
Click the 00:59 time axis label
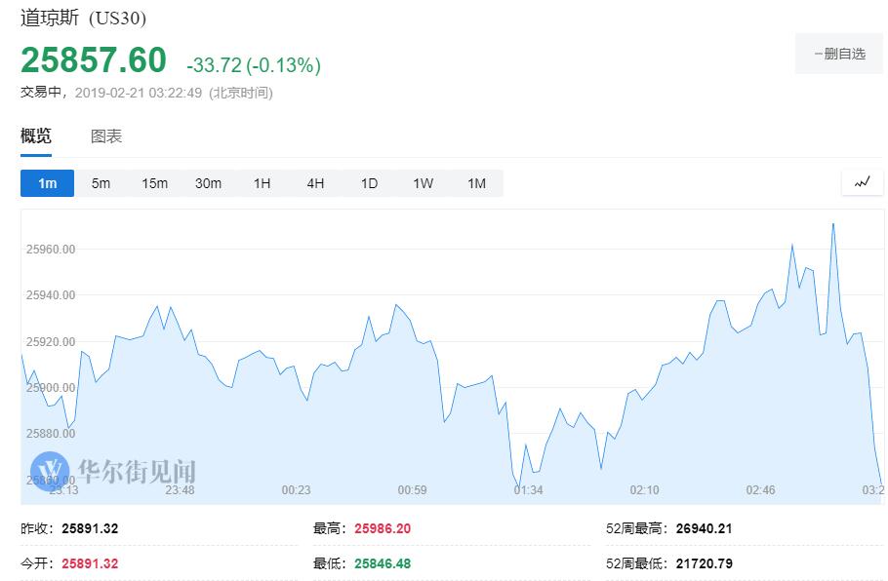[x=413, y=489]
